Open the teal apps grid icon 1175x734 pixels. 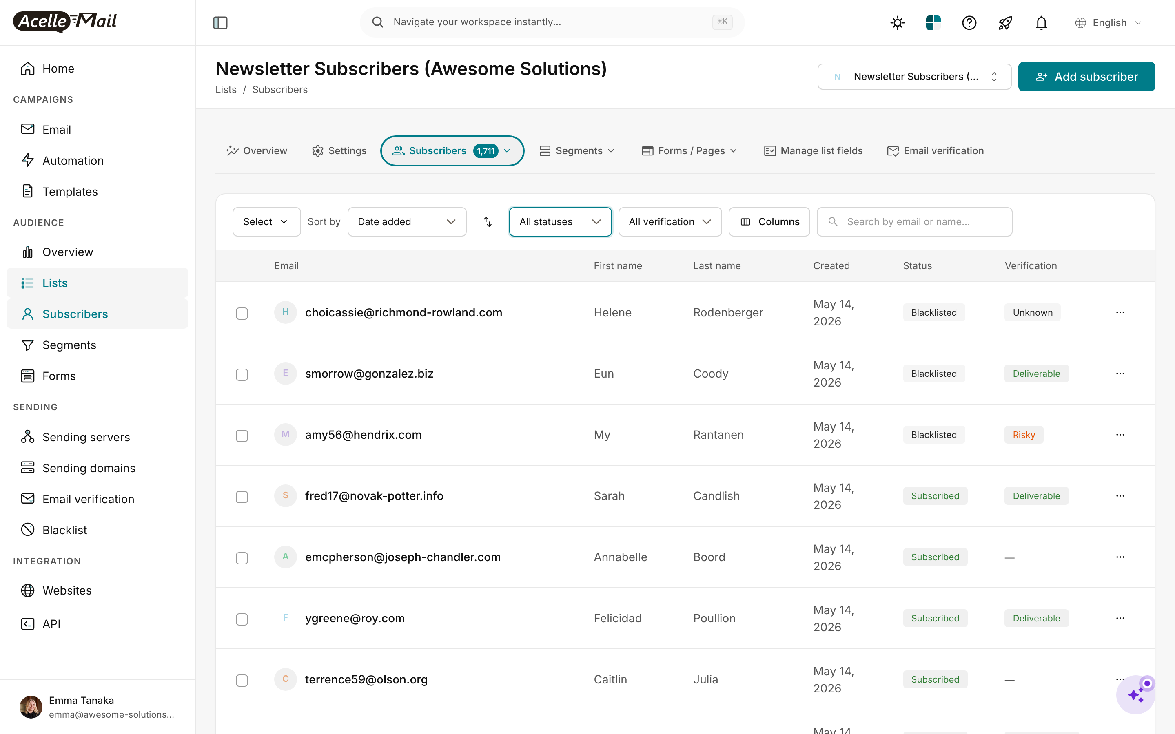tap(933, 22)
